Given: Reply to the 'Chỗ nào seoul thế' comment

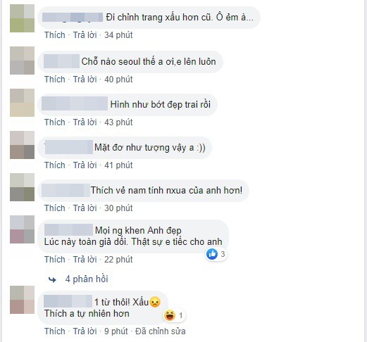Looking at the screenshot, I should [85, 80].
